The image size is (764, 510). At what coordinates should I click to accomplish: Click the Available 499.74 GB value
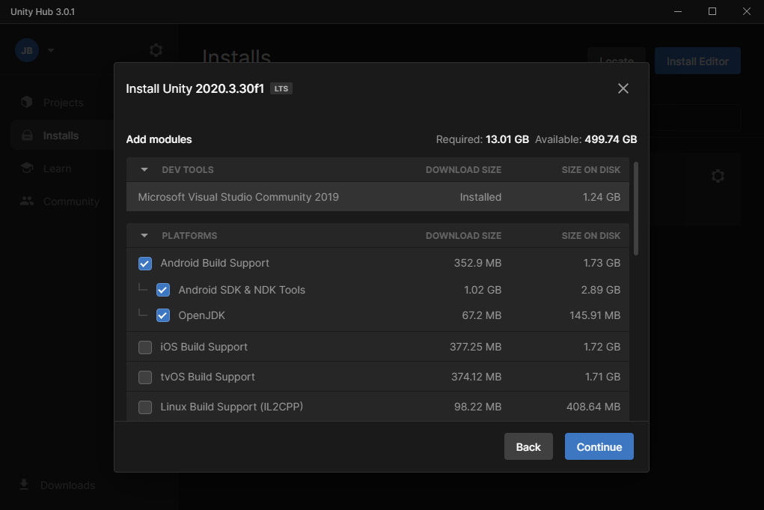click(x=611, y=139)
